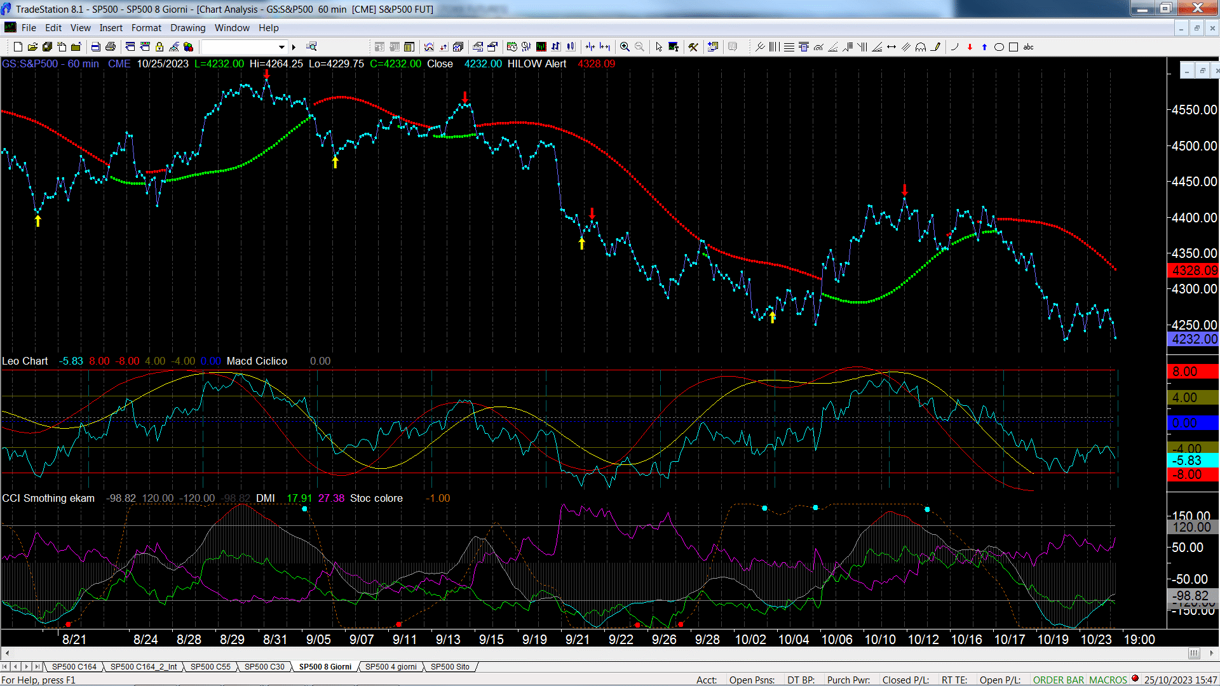Click the HILOW Alert label in chart header
The image size is (1220, 686).
tap(537, 64)
